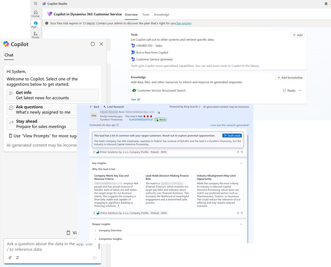This screenshot has height=267, width=331.
Task: Click the send message arrow icon
Action: [95, 258]
